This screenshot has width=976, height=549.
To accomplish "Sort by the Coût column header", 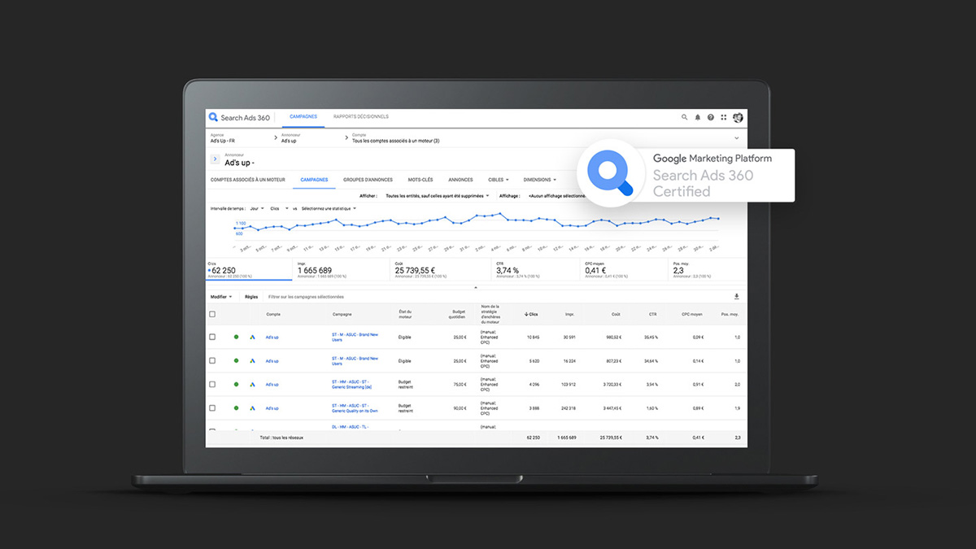I will tap(616, 314).
